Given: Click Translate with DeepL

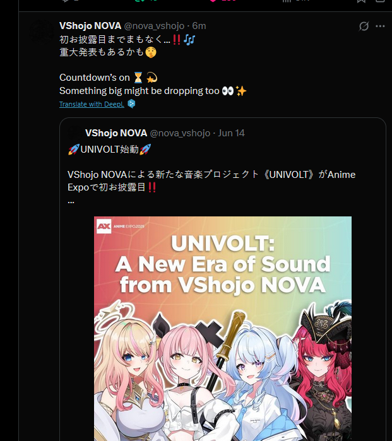Looking at the screenshot, I should tap(92, 104).
